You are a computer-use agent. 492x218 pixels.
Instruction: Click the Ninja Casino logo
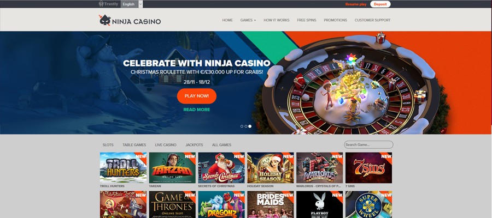(x=130, y=20)
